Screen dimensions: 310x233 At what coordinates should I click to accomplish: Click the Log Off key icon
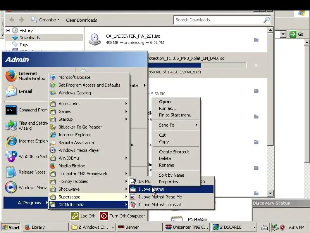coord(75,216)
